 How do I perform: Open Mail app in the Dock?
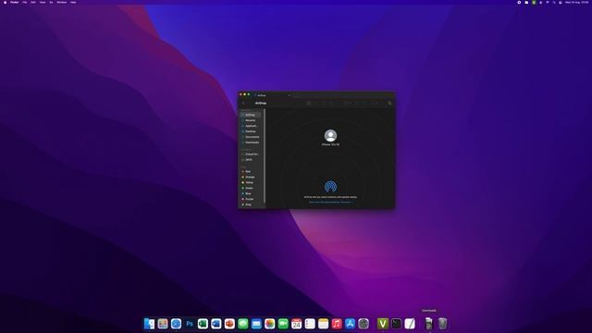(x=256, y=324)
